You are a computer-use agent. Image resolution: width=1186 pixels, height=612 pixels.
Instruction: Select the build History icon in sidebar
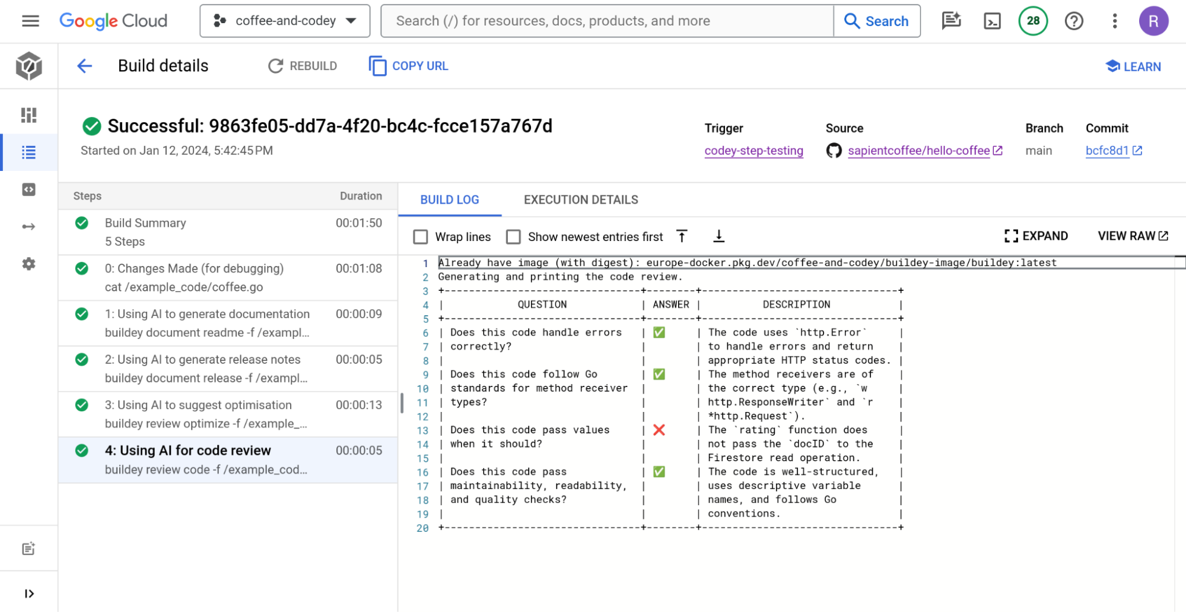pyautogui.click(x=28, y=152)
